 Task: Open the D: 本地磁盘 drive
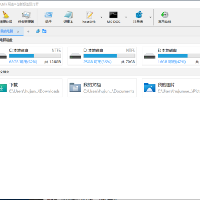(x=102, y=56)
